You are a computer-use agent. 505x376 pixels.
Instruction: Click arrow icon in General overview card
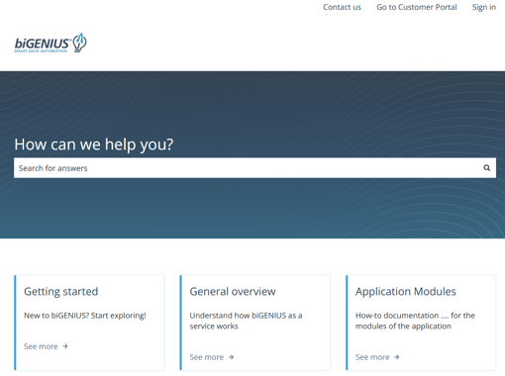tap(231, 357)
